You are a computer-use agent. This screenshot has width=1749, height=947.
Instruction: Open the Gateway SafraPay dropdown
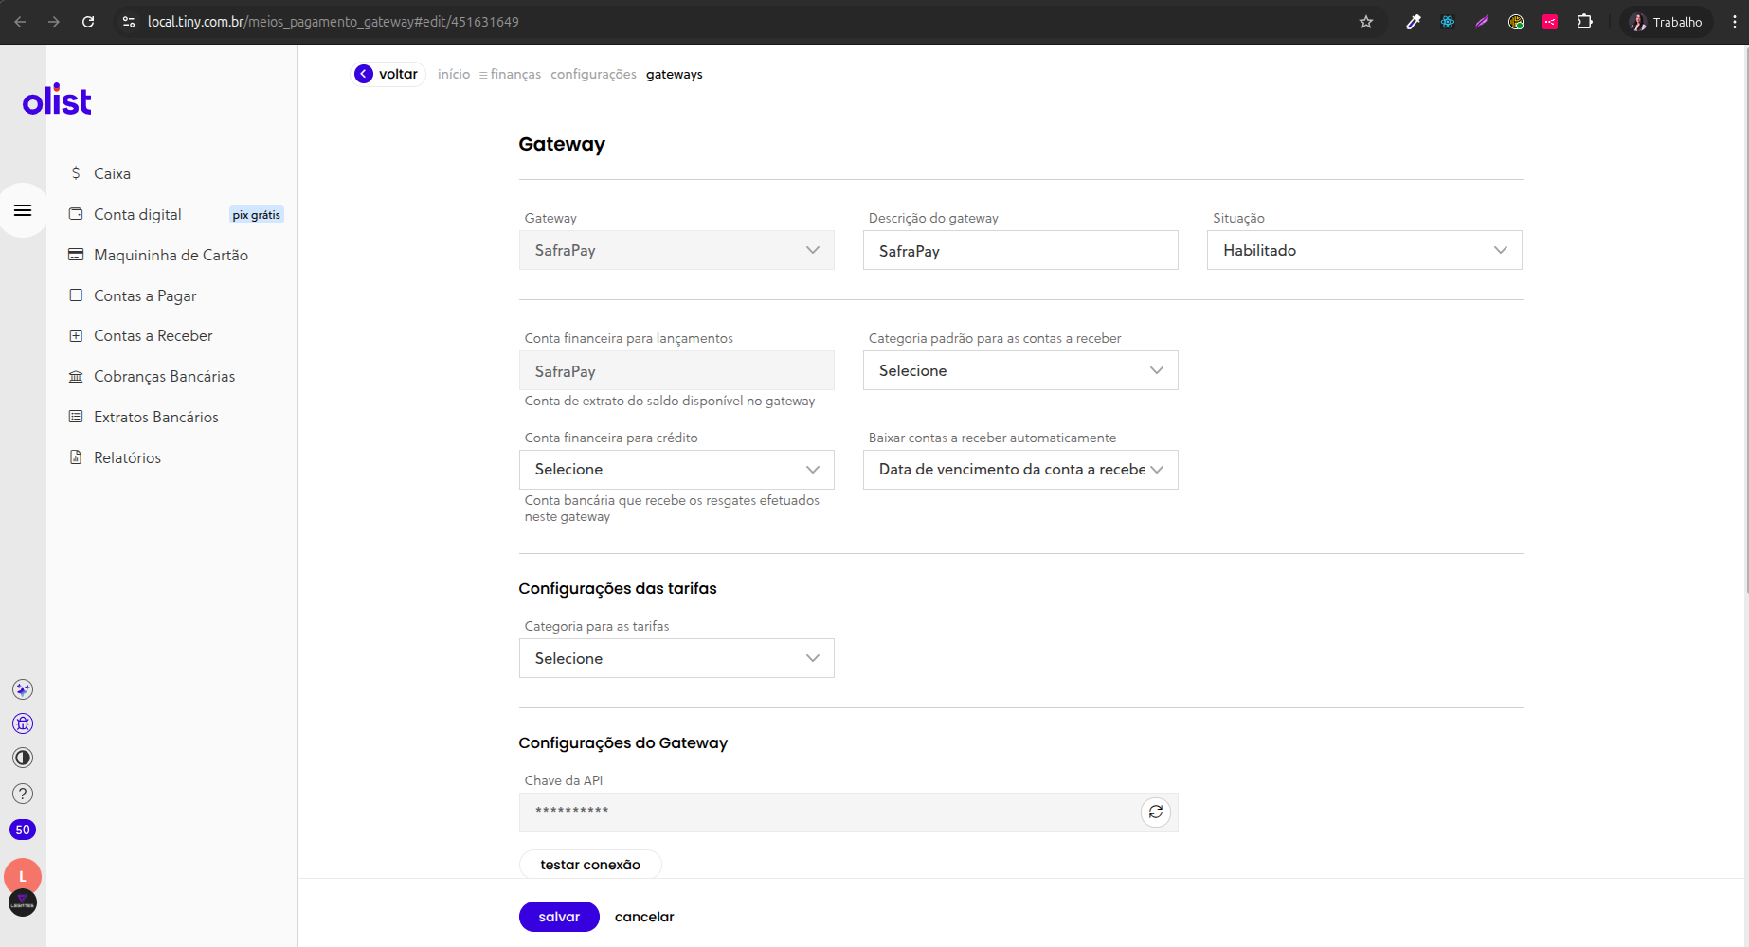pyautogui.click(x=676, y=250)
